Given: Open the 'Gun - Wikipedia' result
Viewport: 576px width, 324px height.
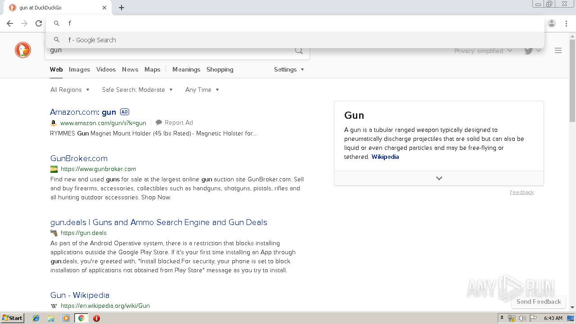Looking at the screenshot, I should [x=80, y=295].
